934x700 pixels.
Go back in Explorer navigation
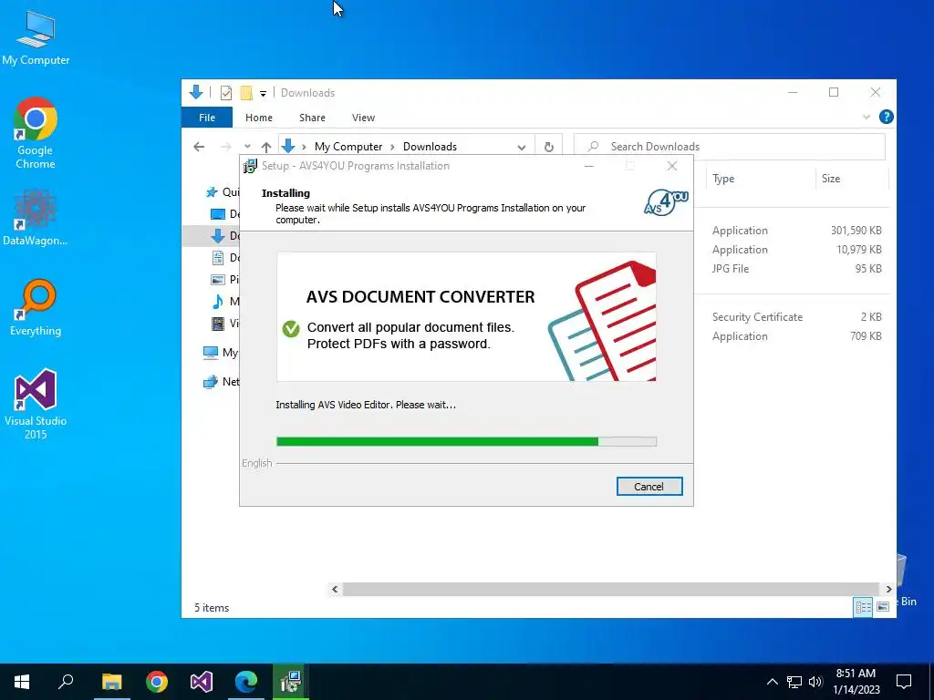[199, 147]
